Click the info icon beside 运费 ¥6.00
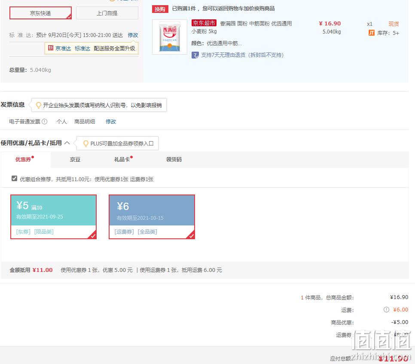The width and height of the screenshot is (415, 364). (386, 309)
